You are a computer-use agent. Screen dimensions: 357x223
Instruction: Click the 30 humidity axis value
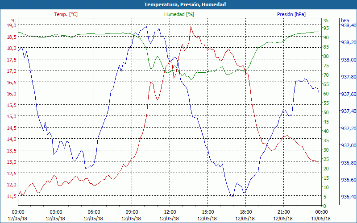pyautogui.click(x=326, y=150)
